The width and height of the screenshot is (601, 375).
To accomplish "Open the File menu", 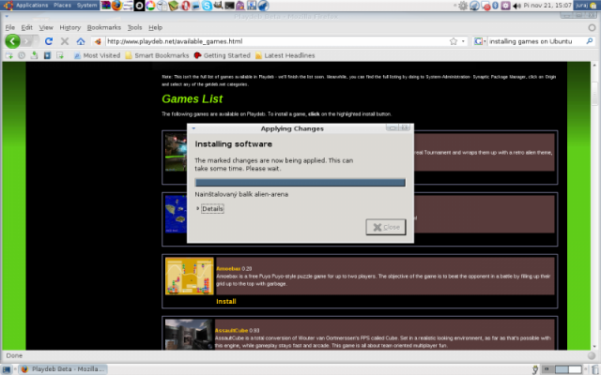I will (10, 27).
